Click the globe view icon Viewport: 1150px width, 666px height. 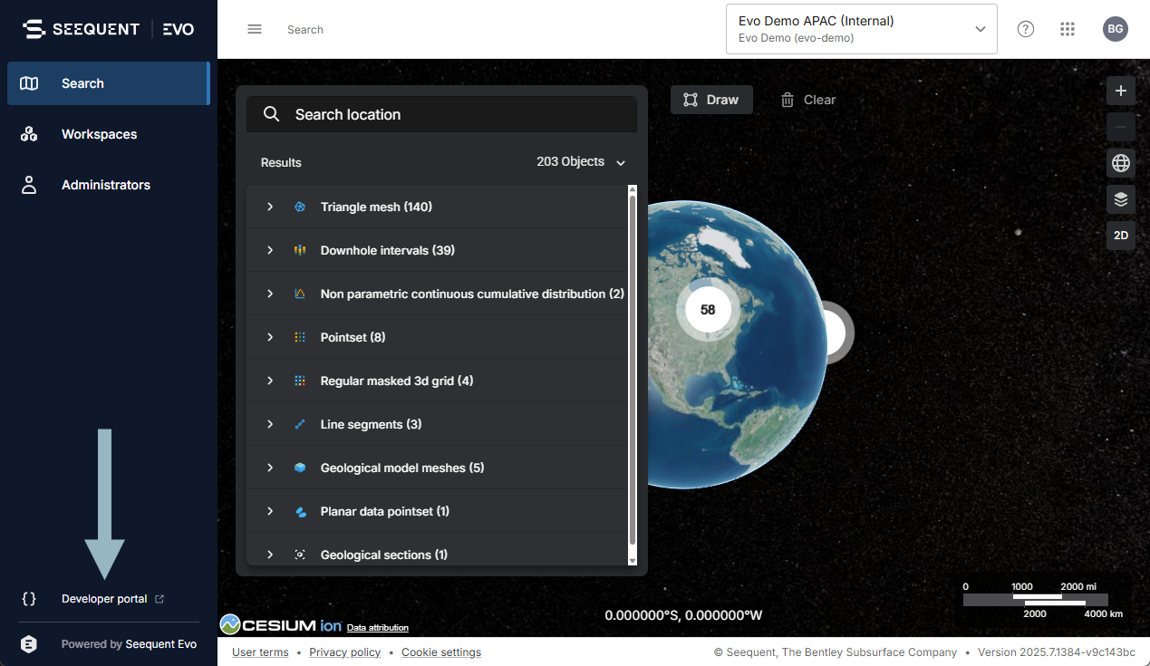point(1121,163)
